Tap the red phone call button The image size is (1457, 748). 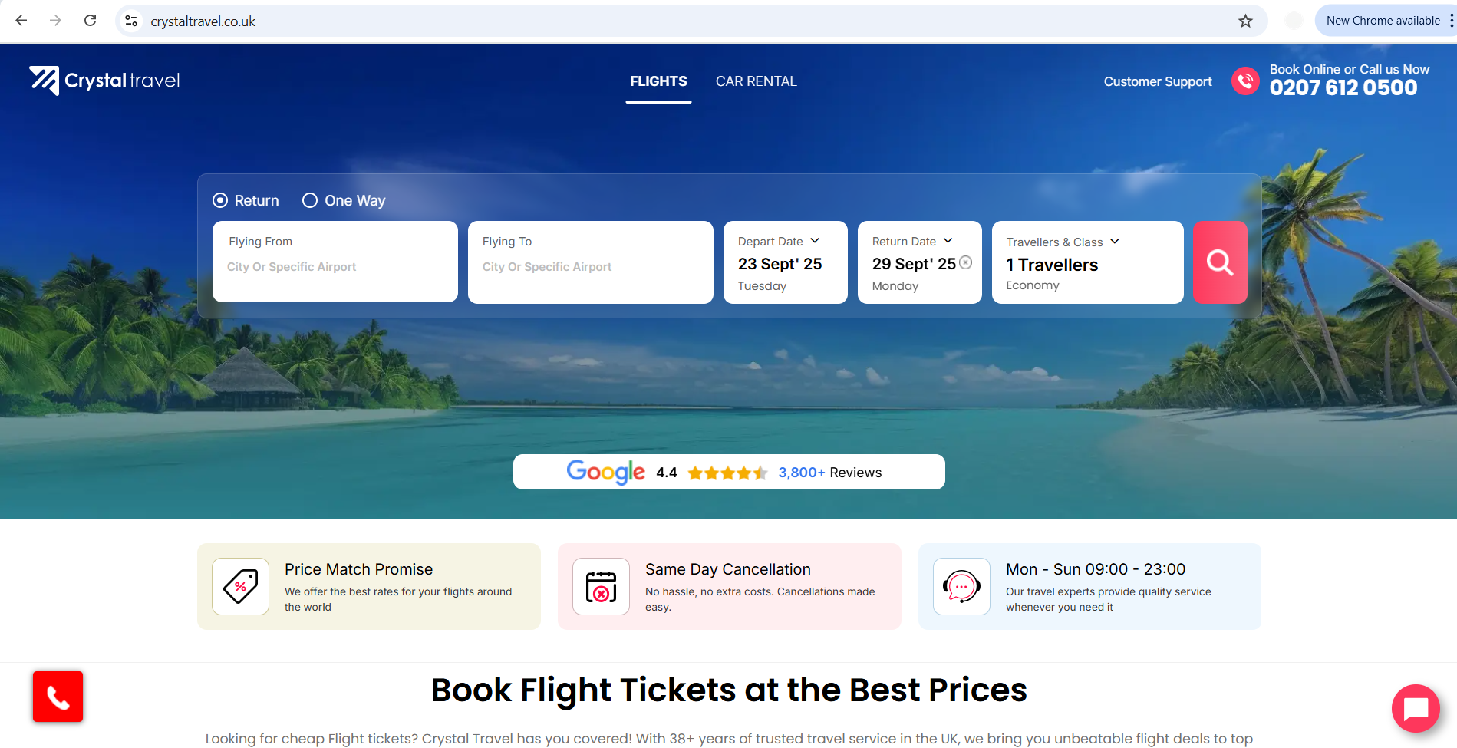tap(58, 697)
